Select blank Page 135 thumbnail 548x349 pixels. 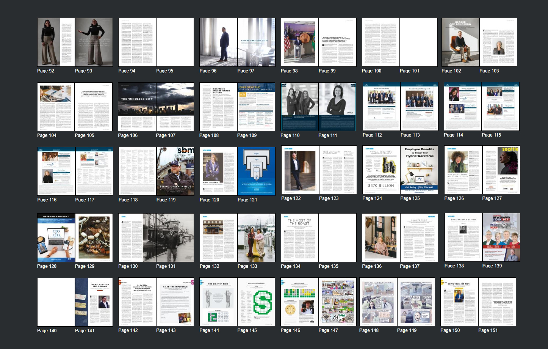point(338,238)
